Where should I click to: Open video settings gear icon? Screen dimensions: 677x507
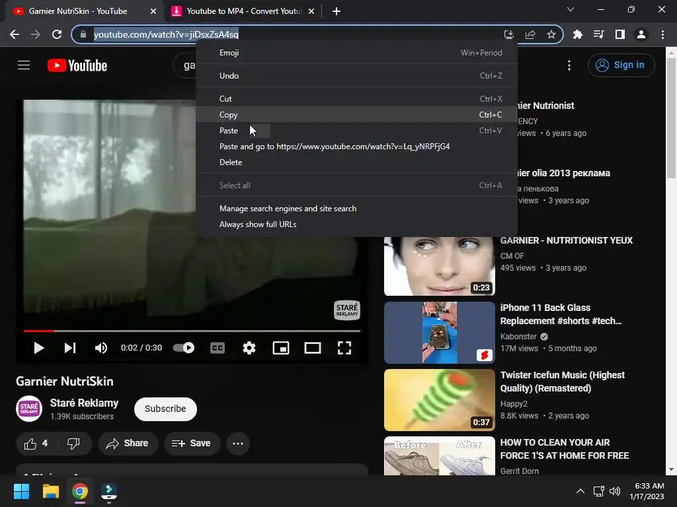249,348
